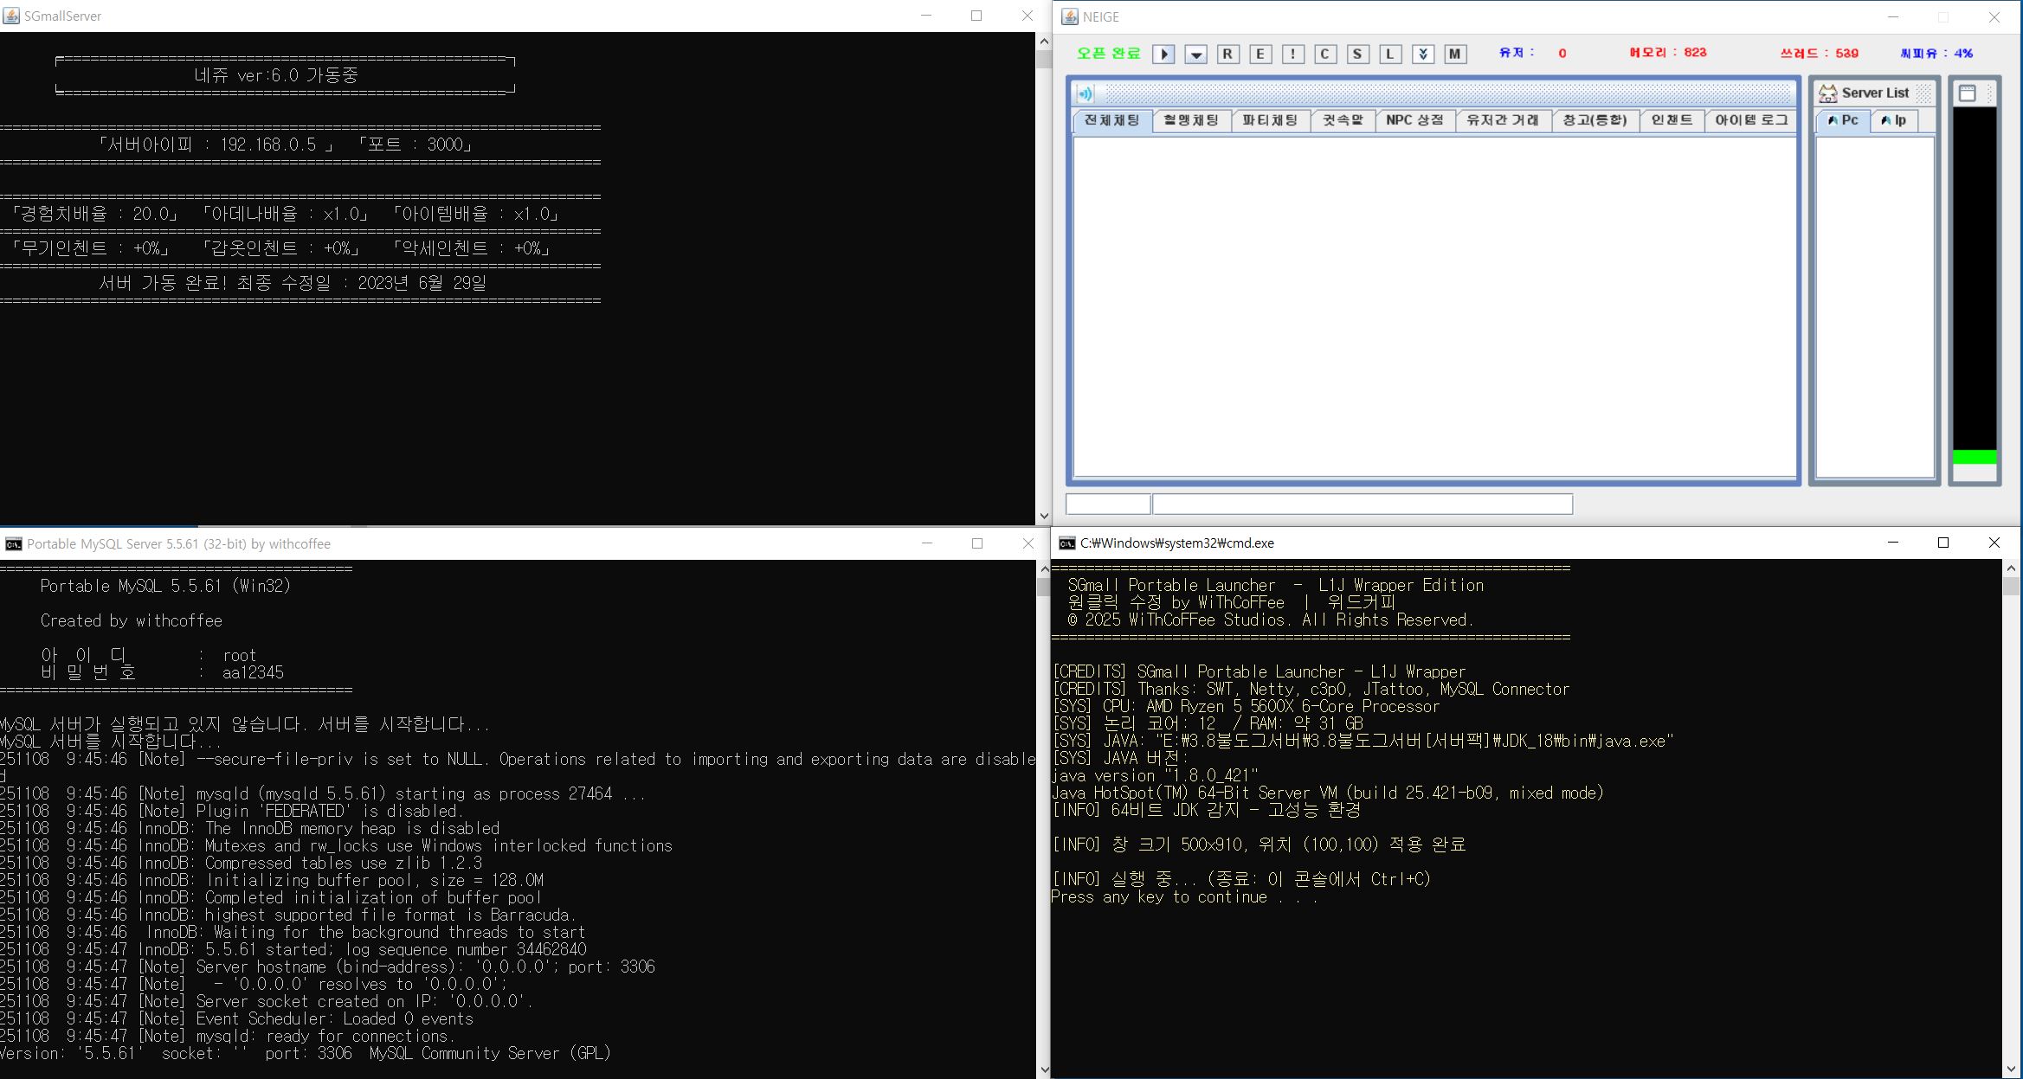Click the SGmallServer console scroll-down arrow

pos(1044,516)
